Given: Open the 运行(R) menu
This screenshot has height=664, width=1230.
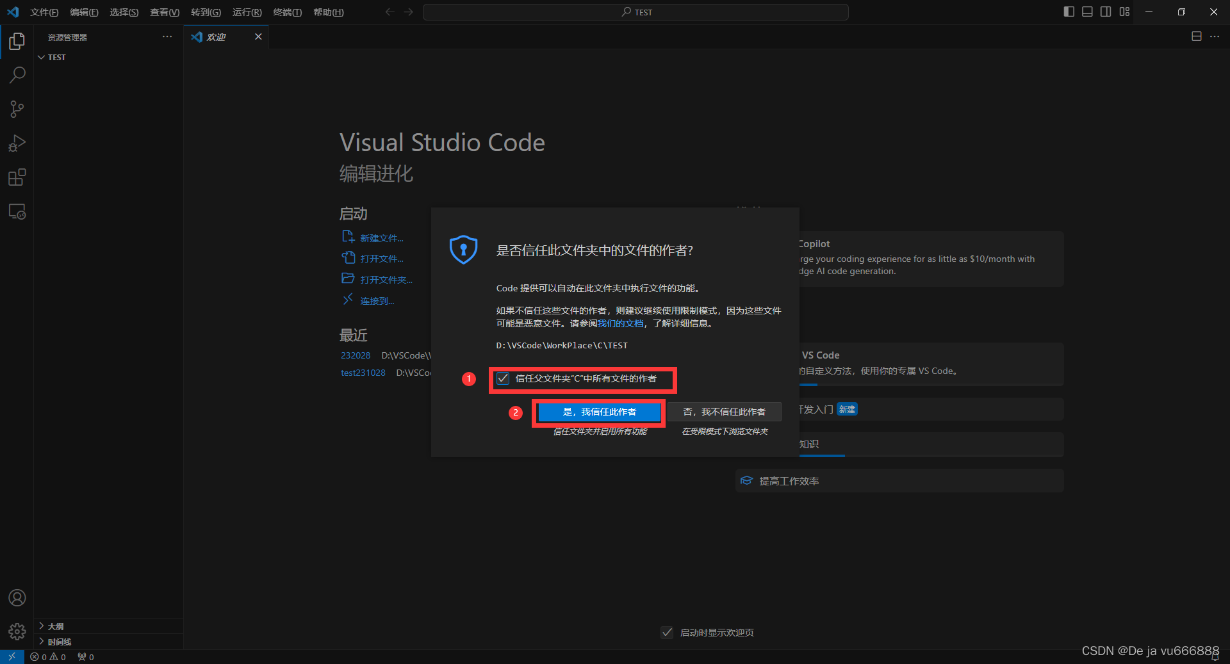Looking at the screenshot, I should pyautogui.click(x=247, y=12).
